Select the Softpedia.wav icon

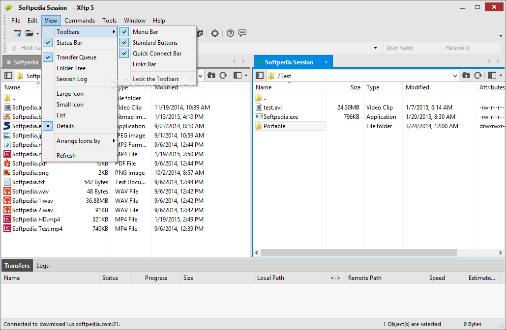click(x=7, y=192)
